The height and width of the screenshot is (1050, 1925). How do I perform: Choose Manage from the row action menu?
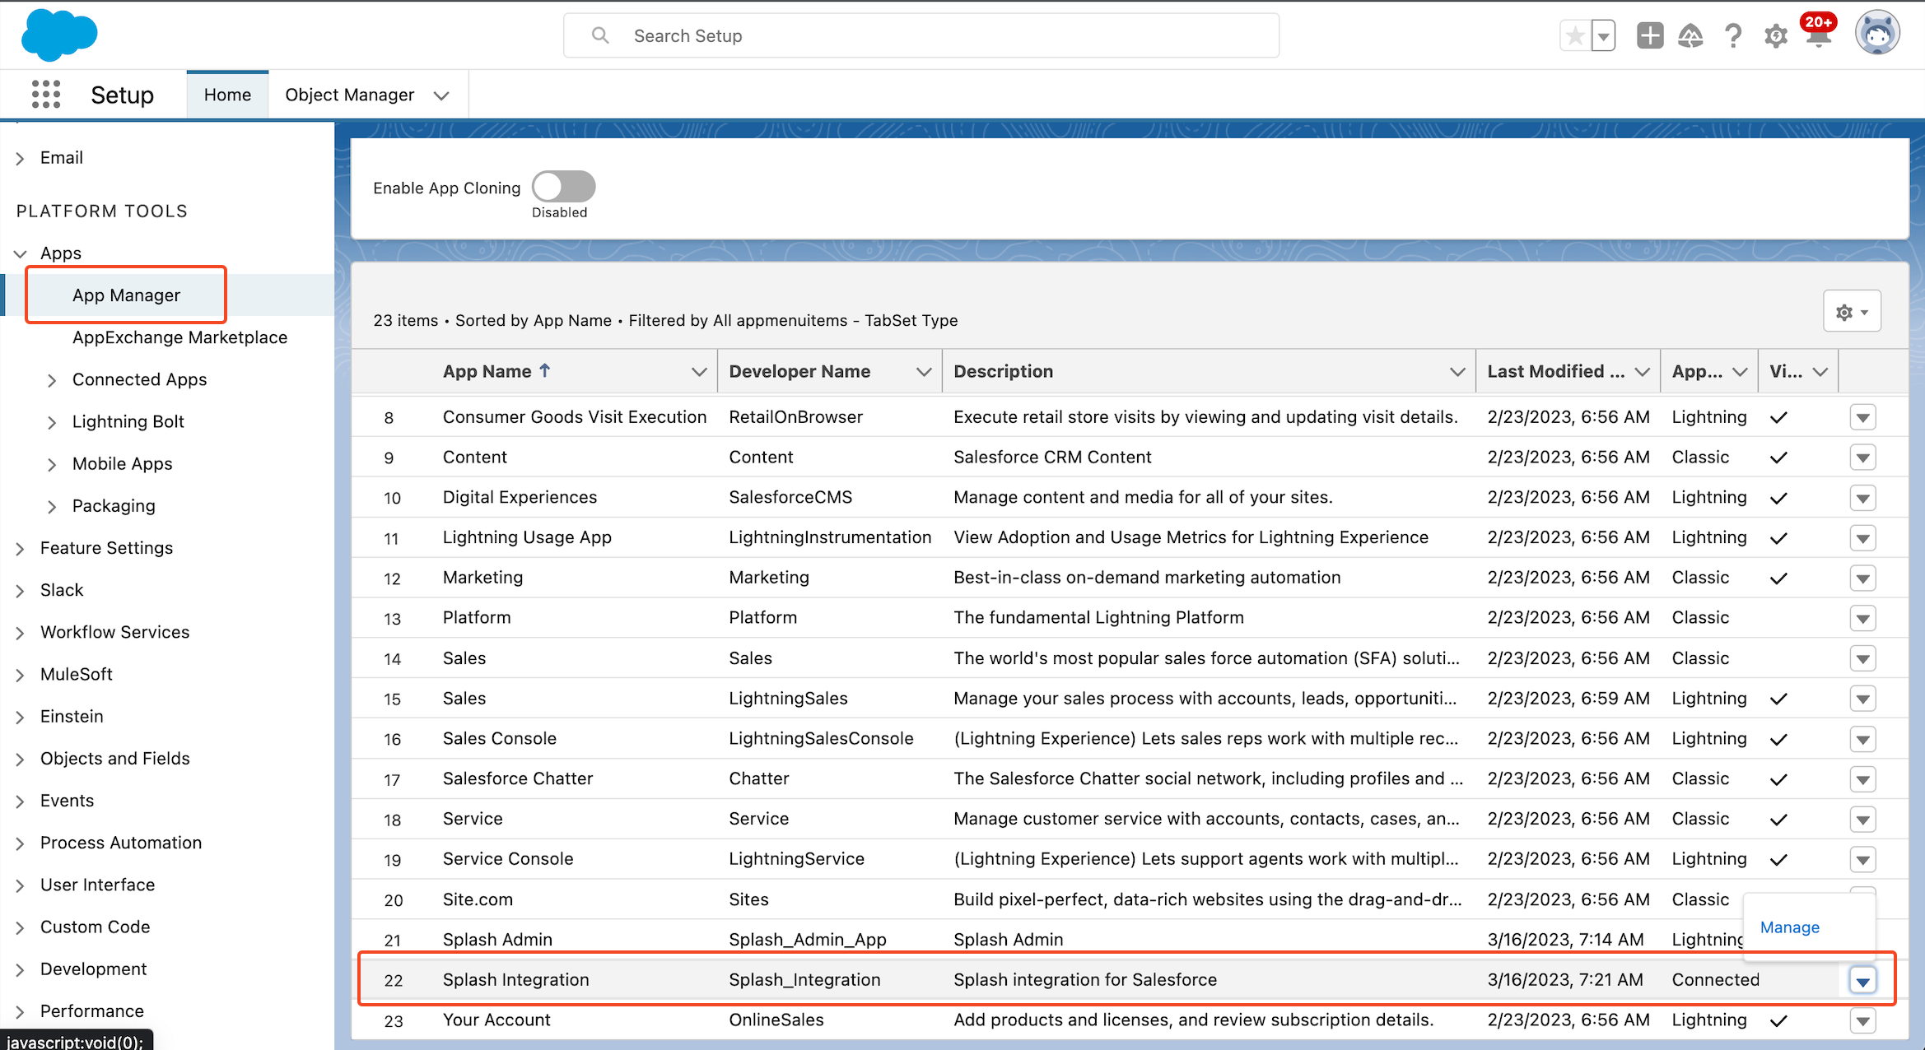tap(1789, 927)
